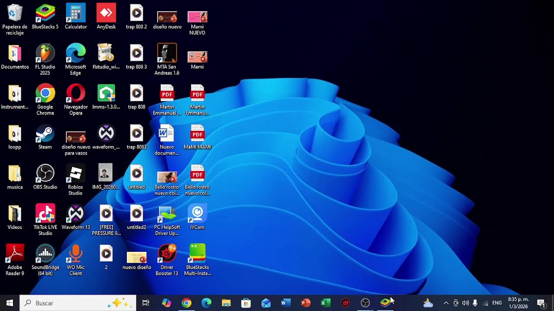Open the volume control in tray

[465, 303]
